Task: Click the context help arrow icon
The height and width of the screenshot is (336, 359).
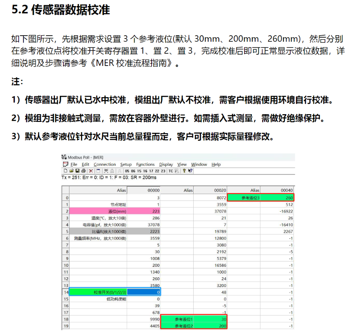Action: click(190, 171)
